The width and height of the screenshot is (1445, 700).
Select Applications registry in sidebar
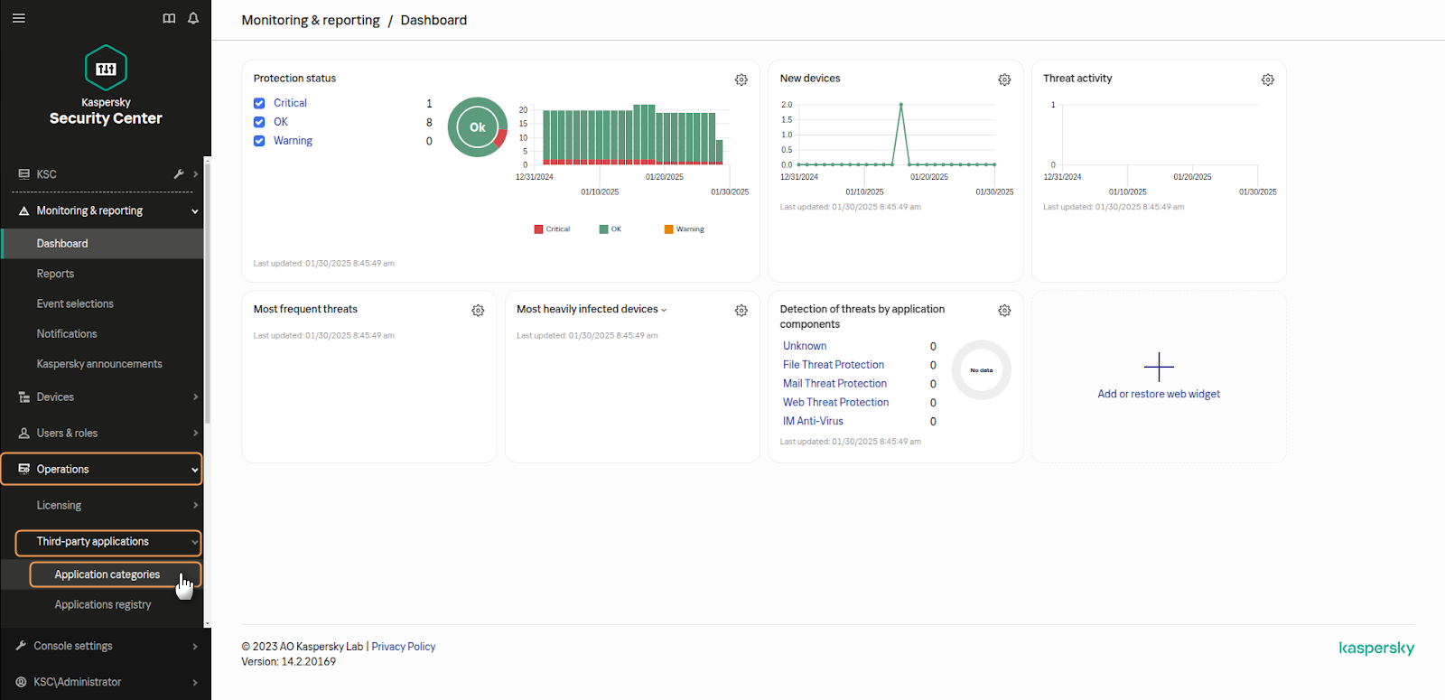coord(103,605)
